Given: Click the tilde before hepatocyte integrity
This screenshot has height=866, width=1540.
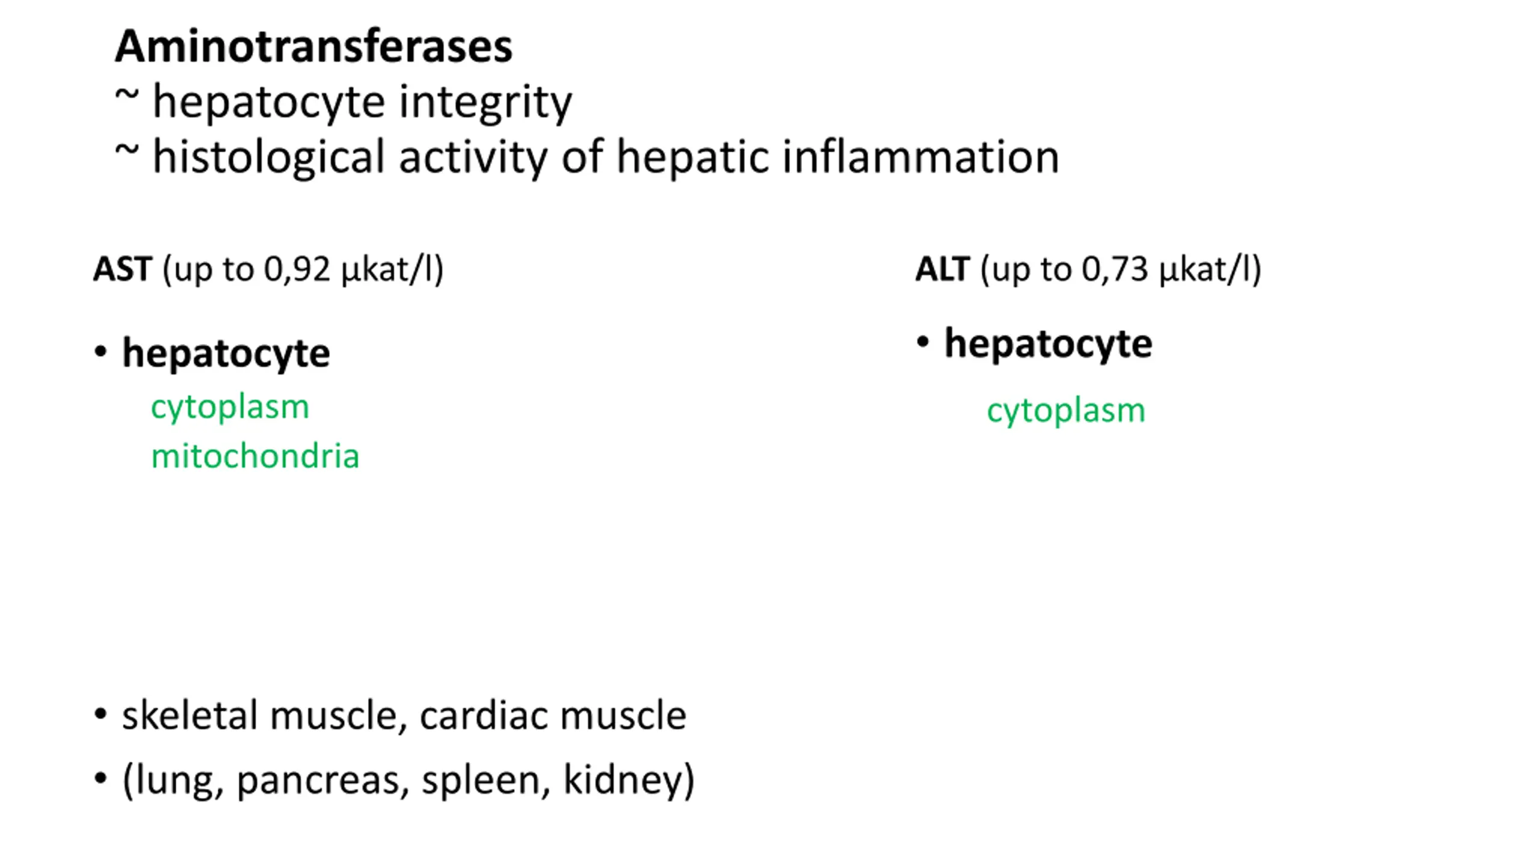Looking at the screenshot, I should [x=126, y=95].
